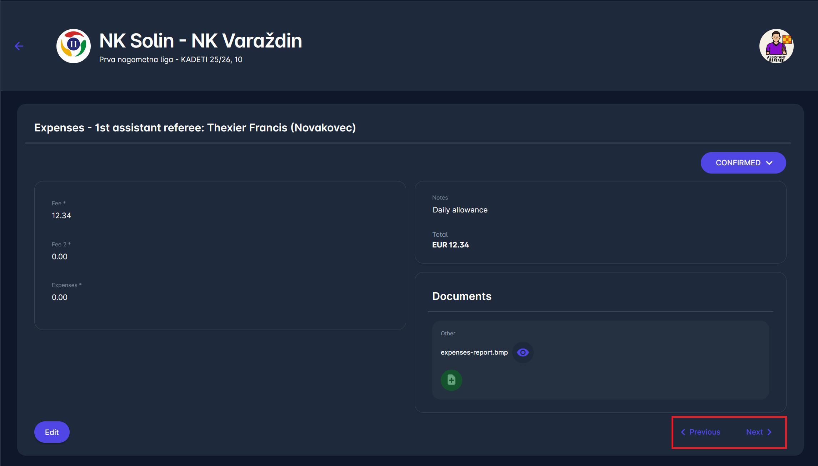Click the expenses-report.bmp file name
The width and height of the screenshot is (818, 466).
(474, 352)
